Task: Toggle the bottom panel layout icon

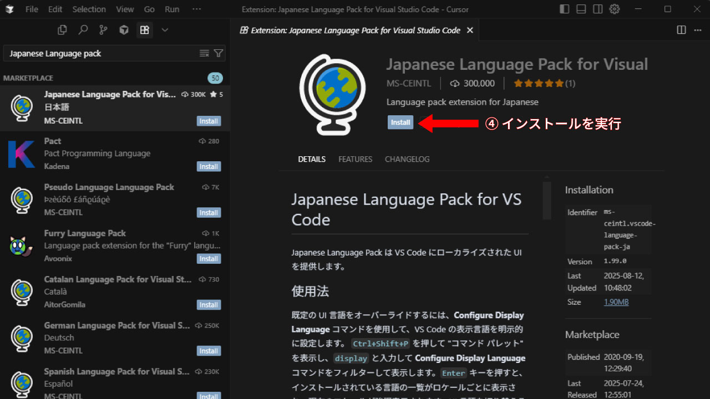Action: click(x=581, y=9)
